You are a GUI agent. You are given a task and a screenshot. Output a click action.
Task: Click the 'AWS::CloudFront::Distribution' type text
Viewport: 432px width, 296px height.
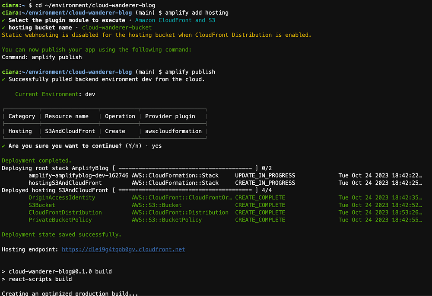click(x=180, y=212)
